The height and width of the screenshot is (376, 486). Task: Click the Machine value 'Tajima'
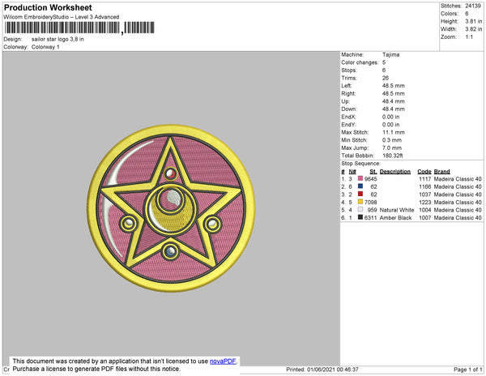[390, 54]
